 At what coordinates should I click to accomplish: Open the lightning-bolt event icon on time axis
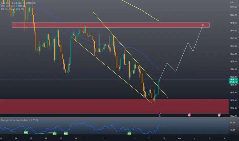(160, 115)
